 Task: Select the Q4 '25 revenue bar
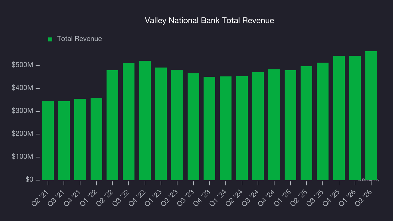point(339,118)
